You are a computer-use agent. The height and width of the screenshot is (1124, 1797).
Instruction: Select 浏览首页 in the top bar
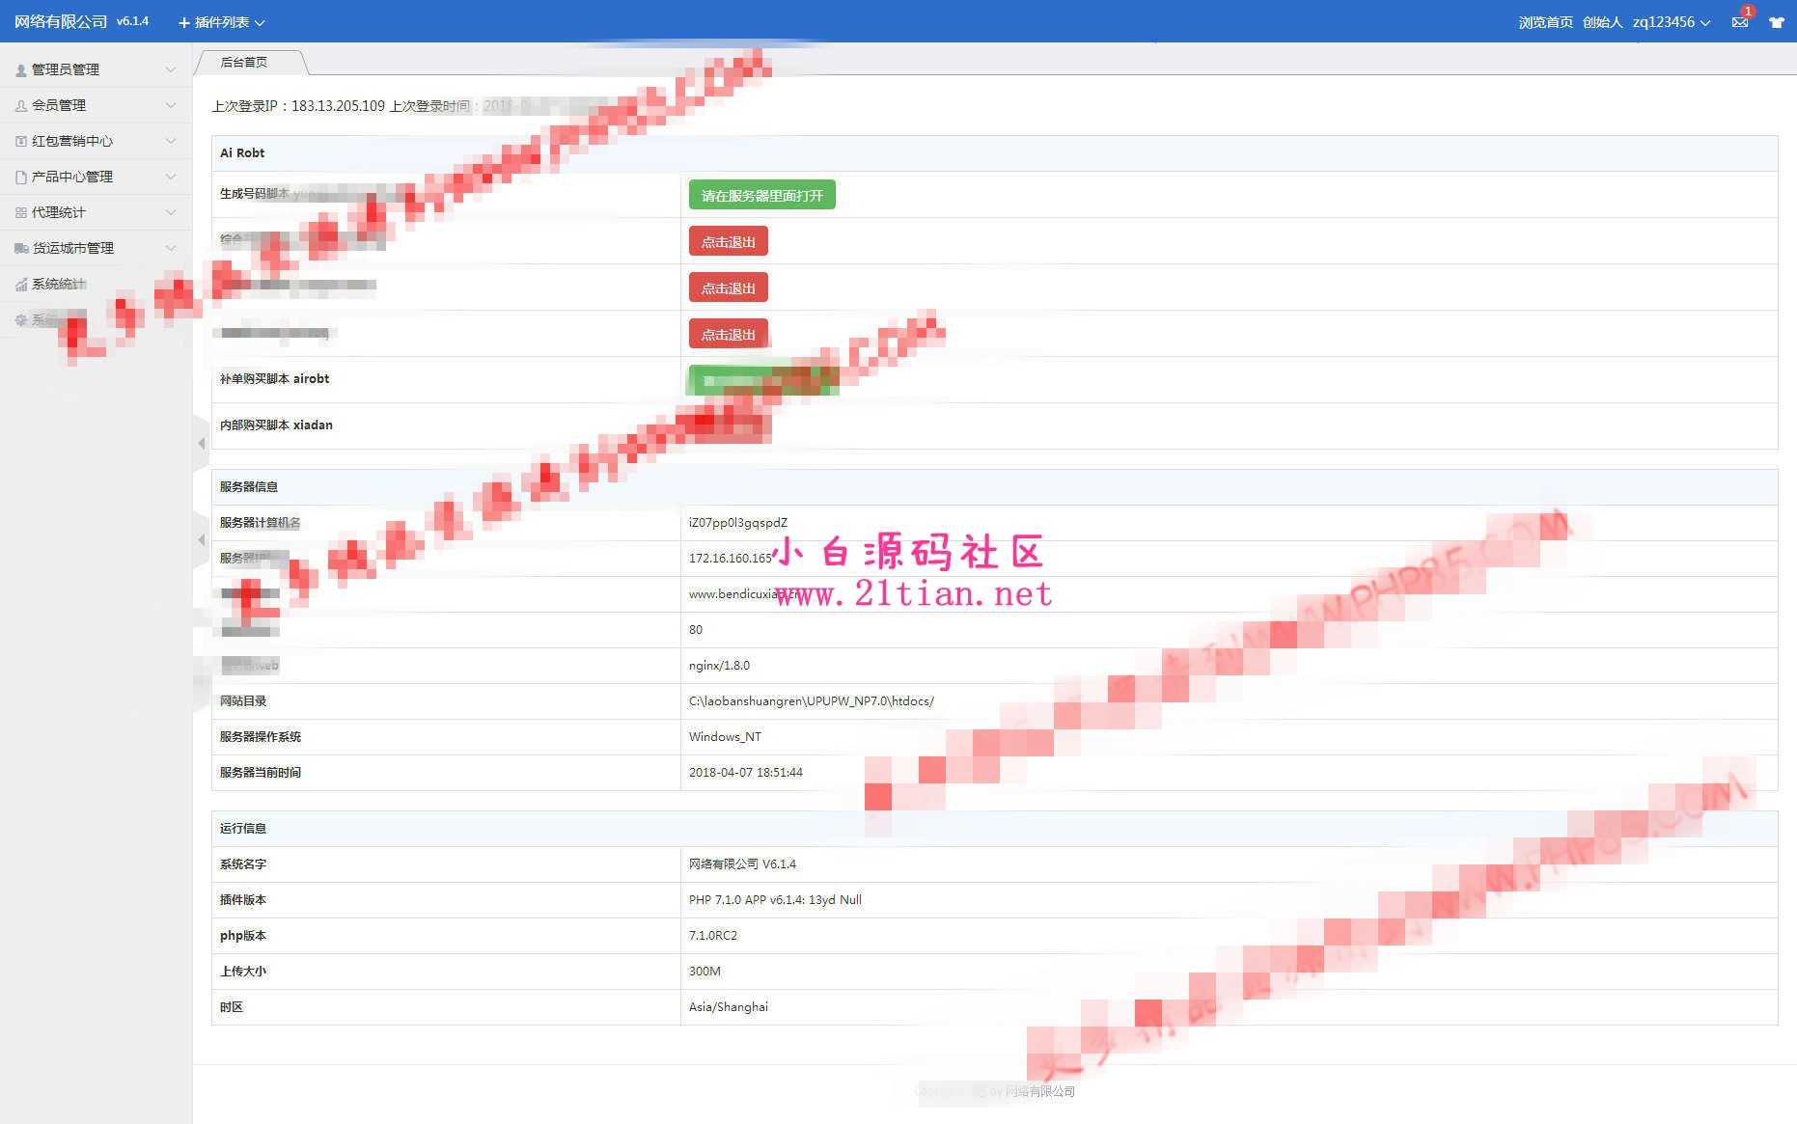[1545, 22]
